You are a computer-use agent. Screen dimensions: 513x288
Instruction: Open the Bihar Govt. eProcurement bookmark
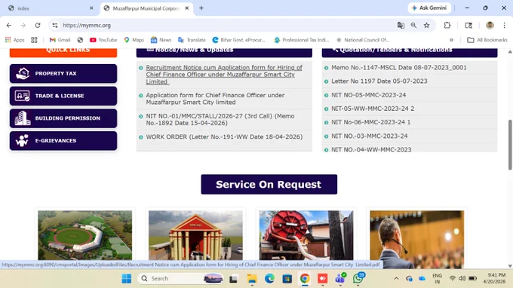click(x=239, y=40)
